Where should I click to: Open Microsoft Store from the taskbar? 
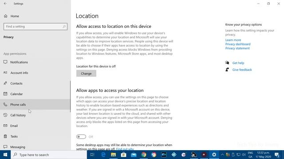(x=123, y=155)
